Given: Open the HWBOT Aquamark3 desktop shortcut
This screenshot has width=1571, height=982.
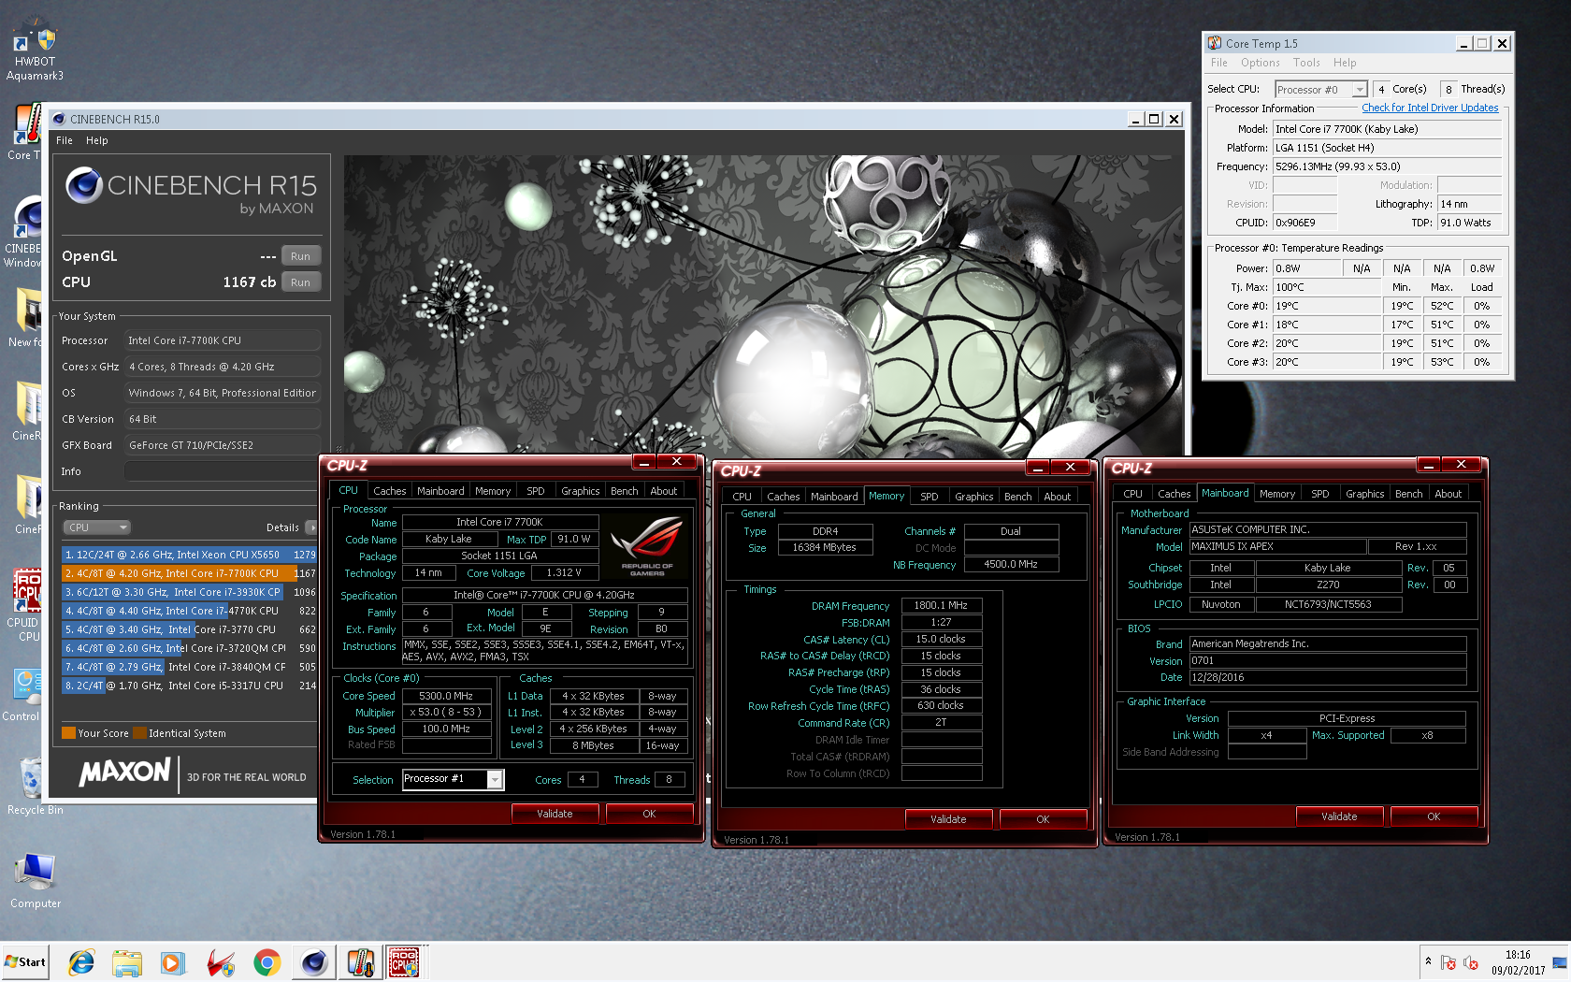Looking at the screenshot, I should (x=35, y=51).
